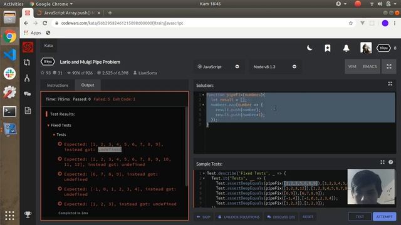Image resolution: width=401 pixels, height=225 pixels.
Task: Click the output panel scrollbar
Action: [x=187, y=146]
